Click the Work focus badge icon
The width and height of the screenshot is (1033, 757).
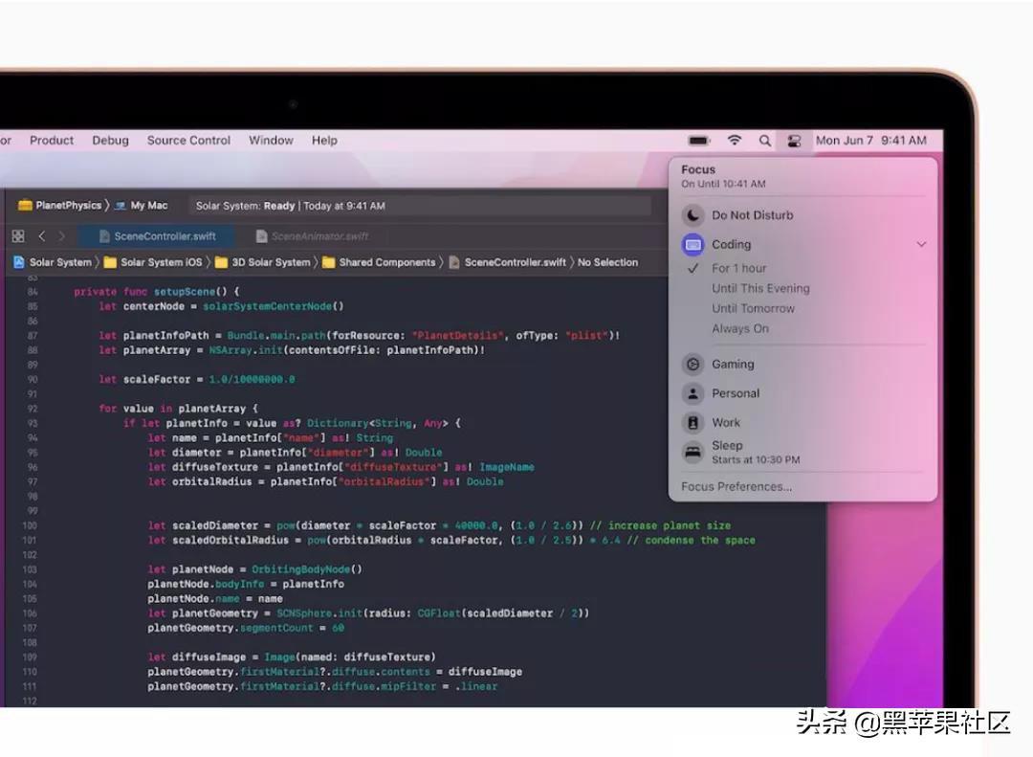pyautogui.click(x=692, y=423)
